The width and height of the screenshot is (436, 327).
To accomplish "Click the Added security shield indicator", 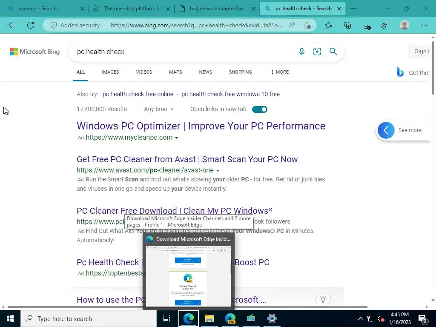I will 75,25.
